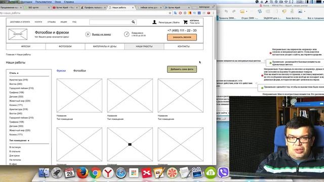The image size is (324, 182).
Task: Open the green cloud dock icon
Action: pyautogui.click(x=211, y=172)
